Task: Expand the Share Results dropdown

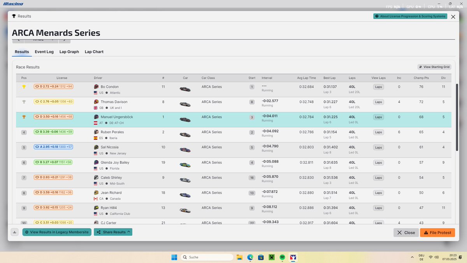Action: tap(113, 232)
